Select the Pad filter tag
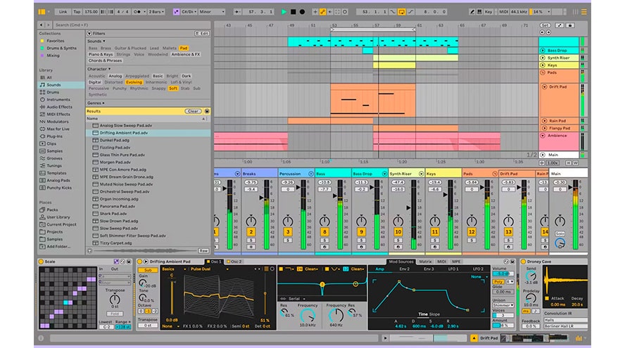This screenshot has width=625, height=348. coord(184,49)
